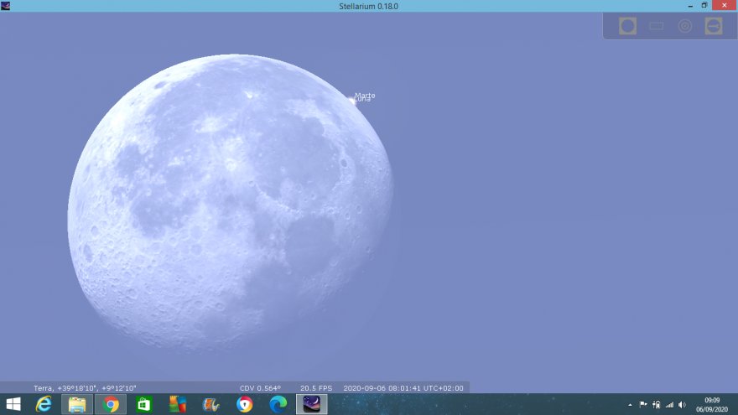The width and height of the screenshot is (738, 415).
Task: Minimize the Stellarium window
Action: [689, 6]
